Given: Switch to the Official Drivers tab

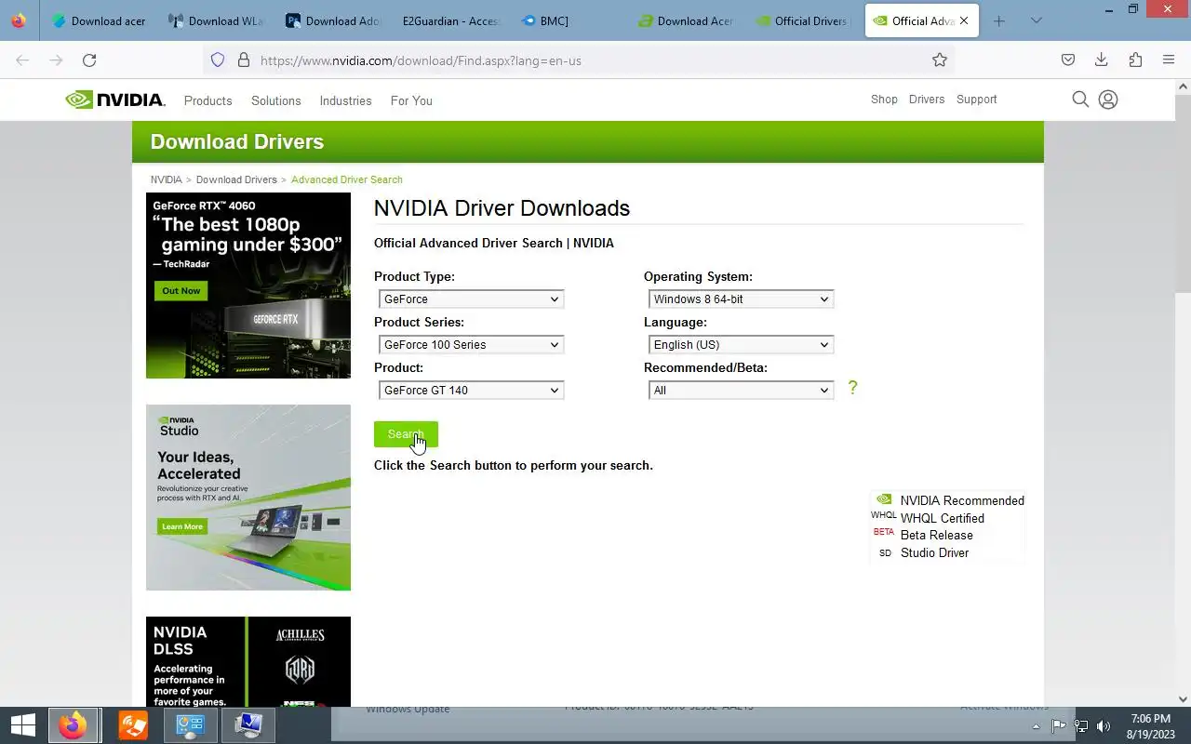Looking at the screenshot, I should (x=802, y=20).
